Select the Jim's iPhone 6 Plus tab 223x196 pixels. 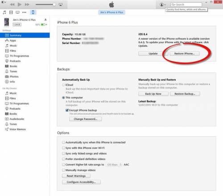point(111,12)
